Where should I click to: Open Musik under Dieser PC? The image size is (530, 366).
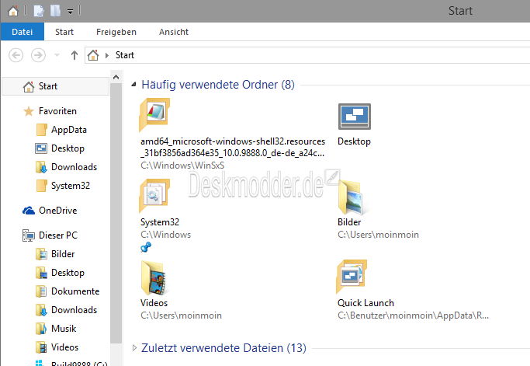pyautogui.click(x=64, y=329)
